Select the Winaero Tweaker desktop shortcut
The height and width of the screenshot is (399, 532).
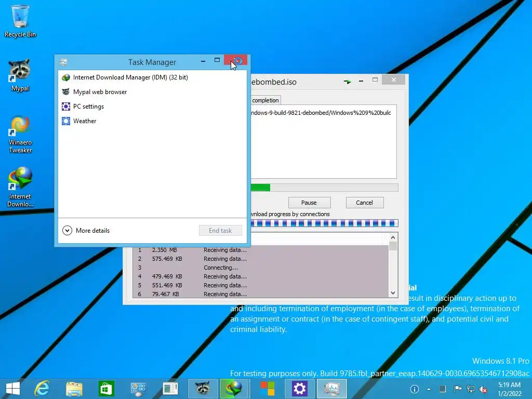[20, 135]
